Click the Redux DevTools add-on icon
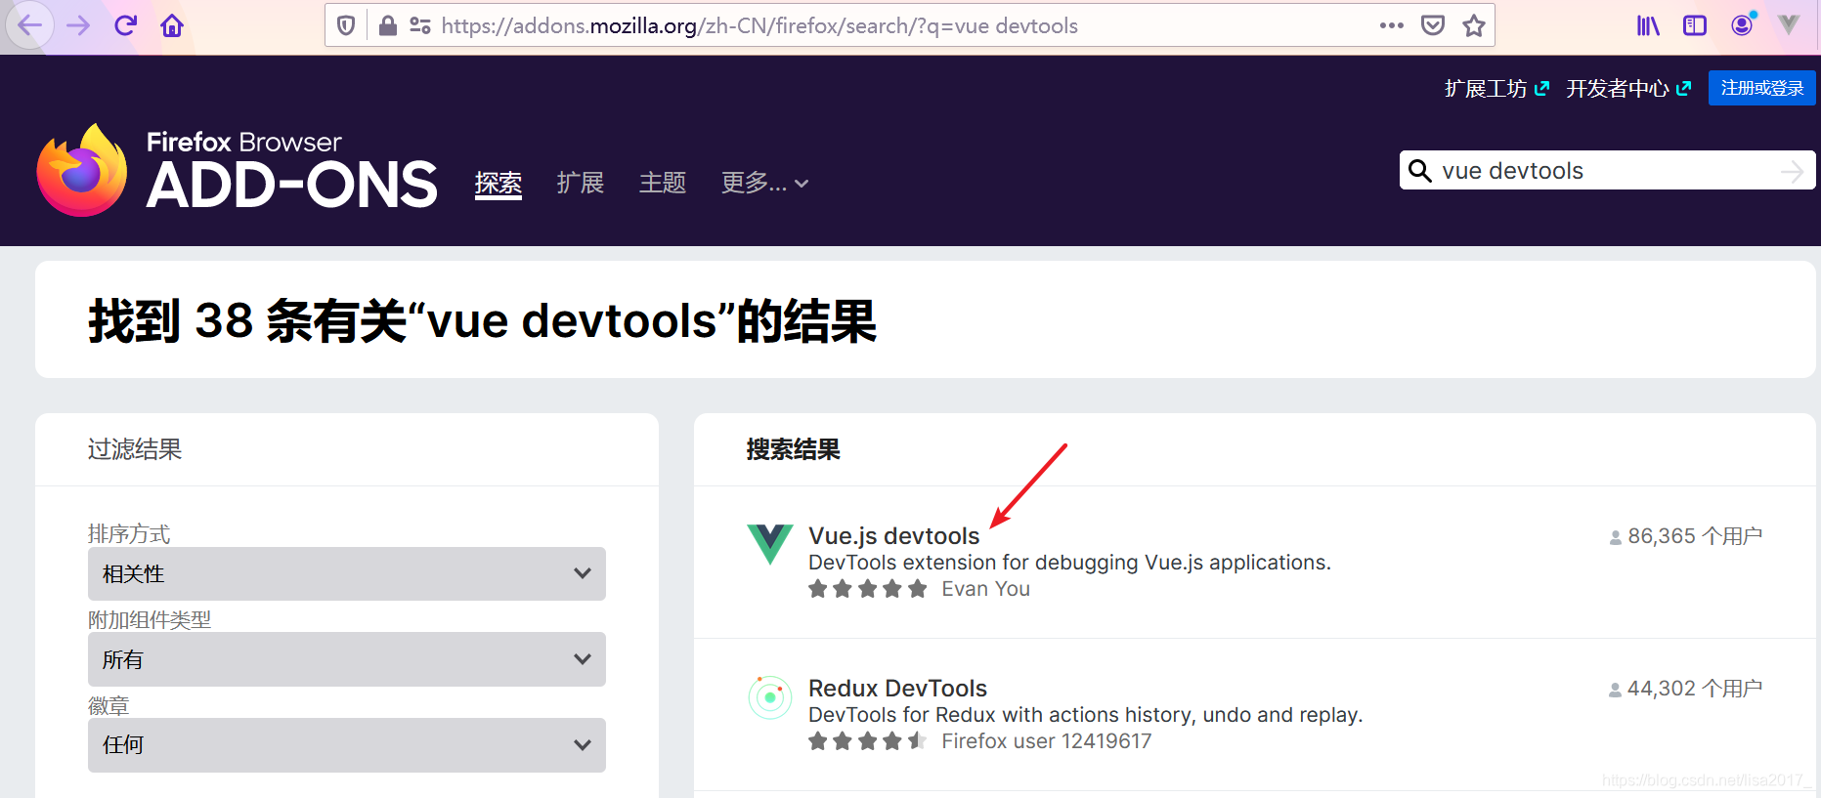The image size is (1821, 798). click(770, 697)
